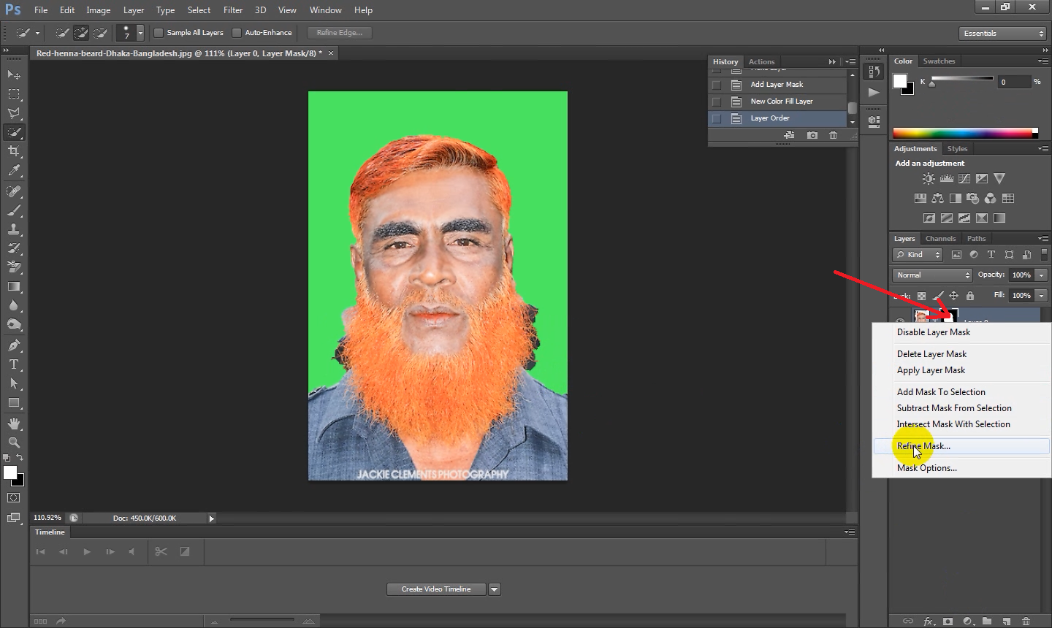Enable Sample All Layers checkbox

point(159,33)
